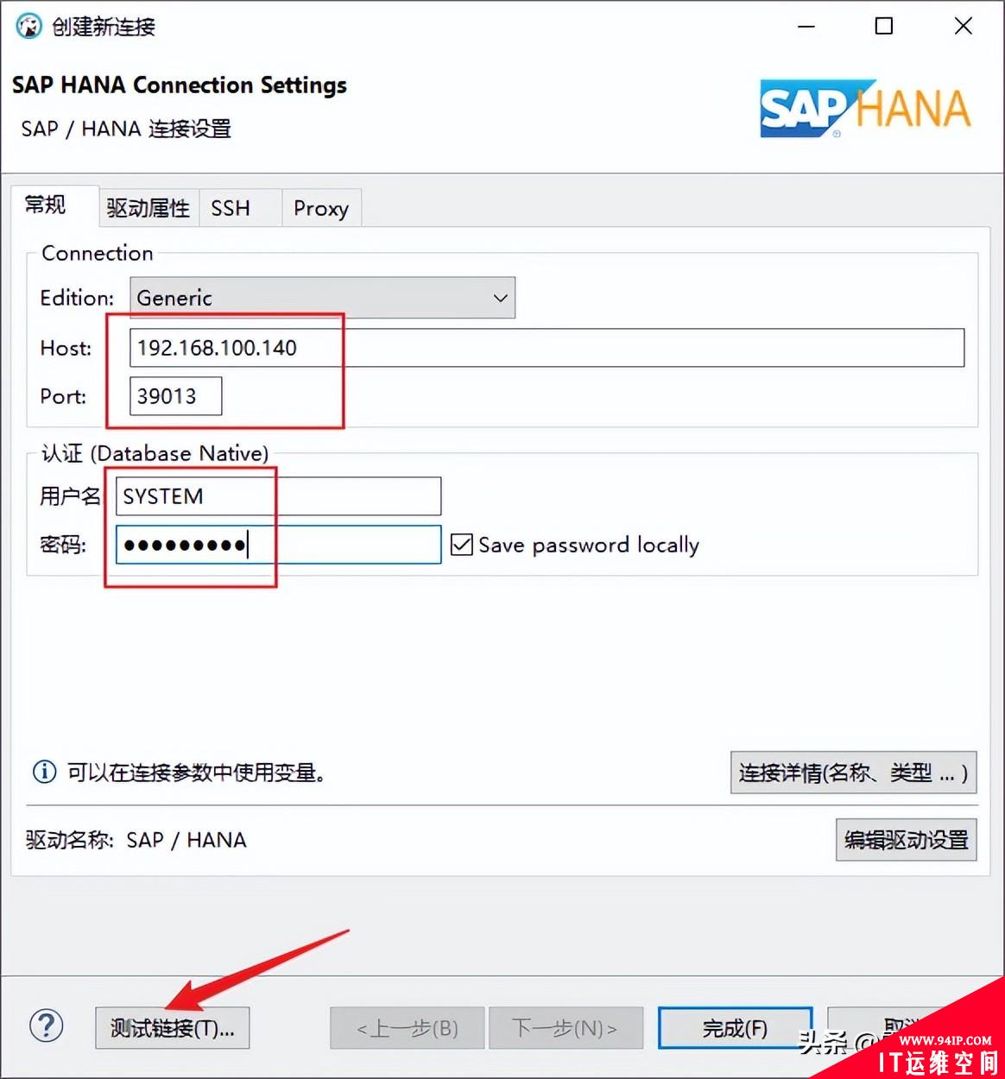The image size is (1005, 1079).
Task: Click the 可以在连接参数中使用变量 hint text
Action: click(x=197, y=773)
